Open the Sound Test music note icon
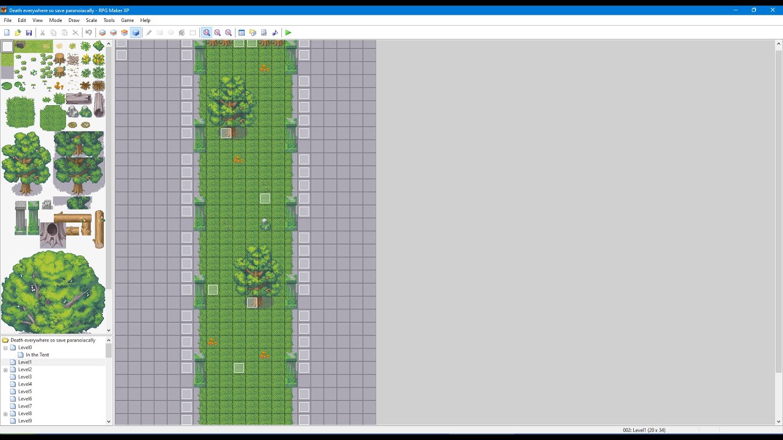 (x=275, y=32)
